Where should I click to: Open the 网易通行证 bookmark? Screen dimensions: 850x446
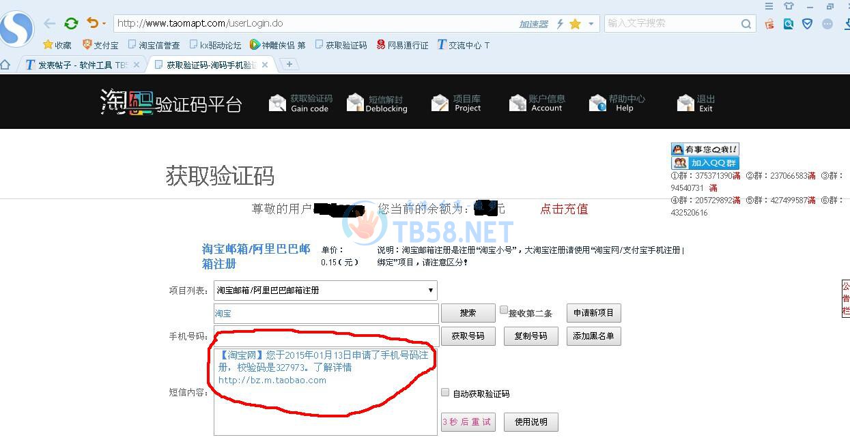[402, 45]
